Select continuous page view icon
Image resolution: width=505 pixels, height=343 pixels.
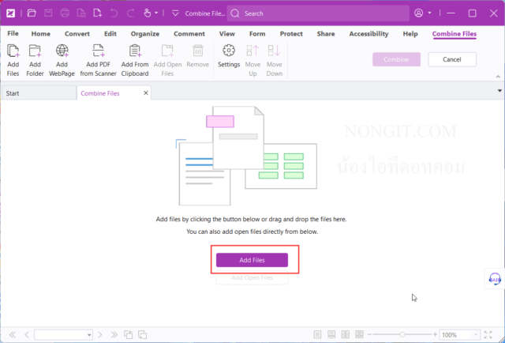(x=331, y=334)
